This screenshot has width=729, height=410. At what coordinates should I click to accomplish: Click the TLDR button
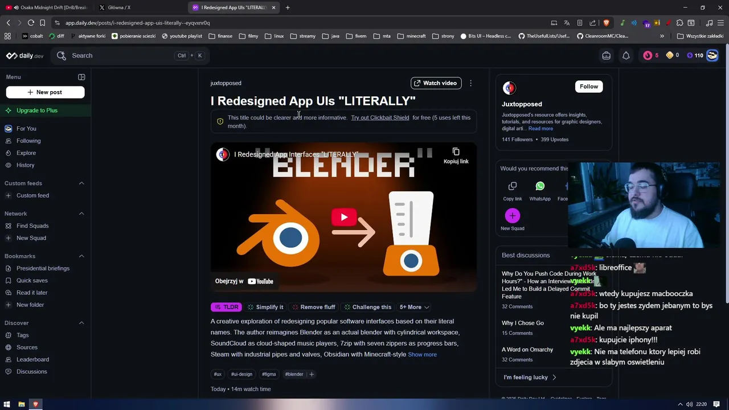(226, 307)
